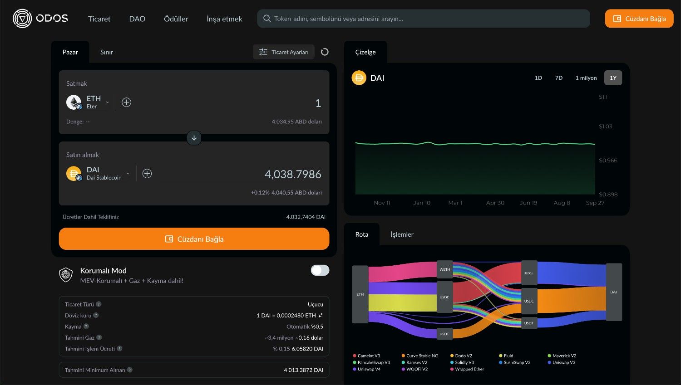This screenshot has width=681, height=385.
Task: Click the Curve Stable NG legend swatch
Action: pyautogui.click(x=403, y=356)
